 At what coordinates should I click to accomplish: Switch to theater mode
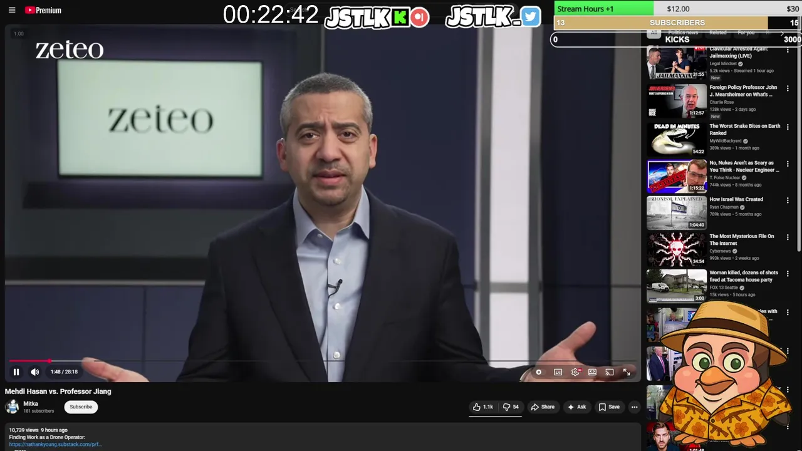pyautogui.click(x=592, y=372)
